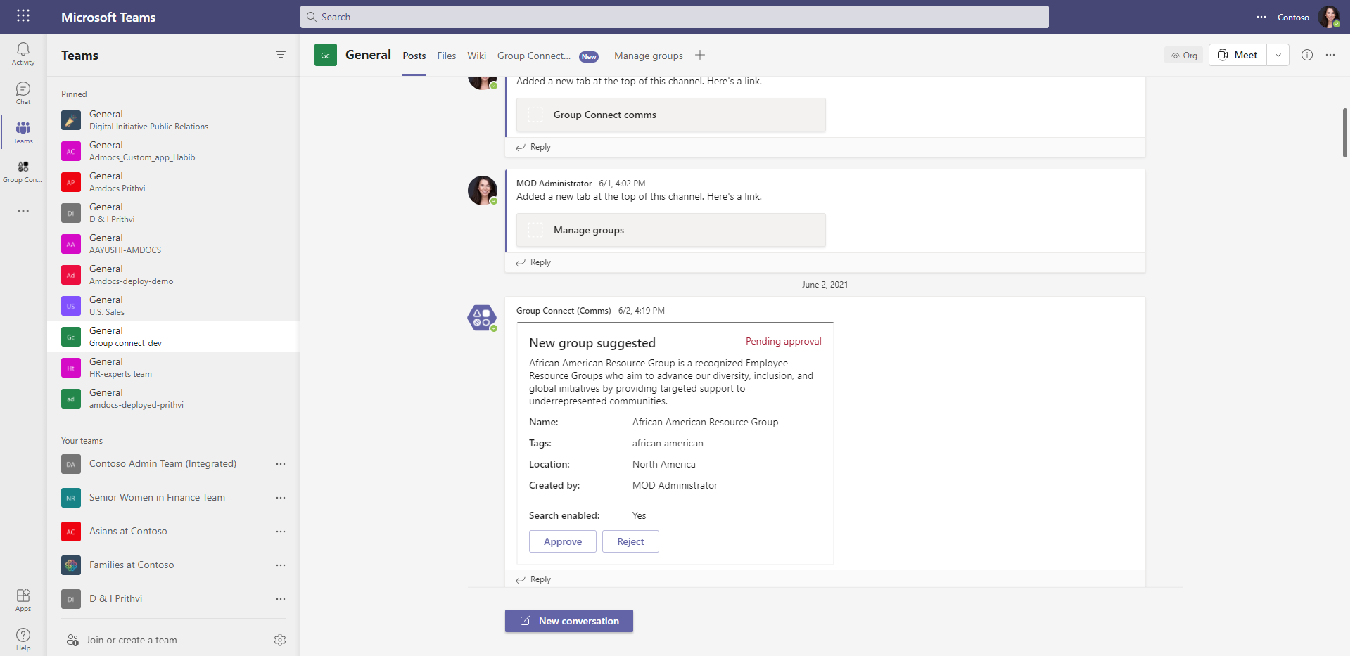
Task: Open General channel of U.S. Sales
Action: click(x=173, y=306)
